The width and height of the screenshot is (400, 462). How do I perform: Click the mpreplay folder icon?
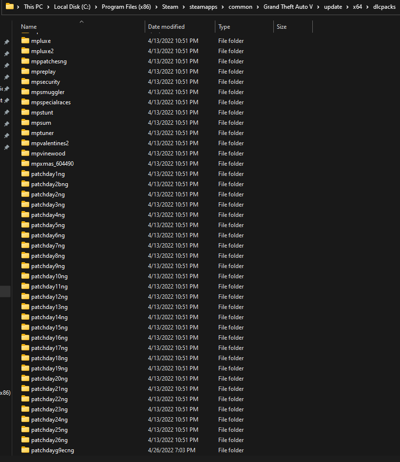click(25, 71)
